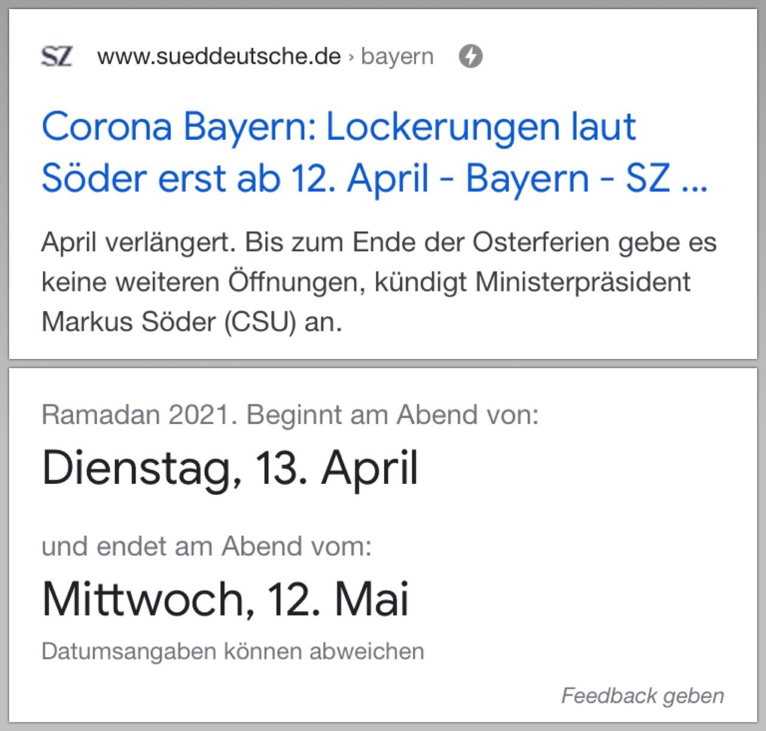Click the headline line 'Söder erst ab 12. April'

(x=235, y=179)
